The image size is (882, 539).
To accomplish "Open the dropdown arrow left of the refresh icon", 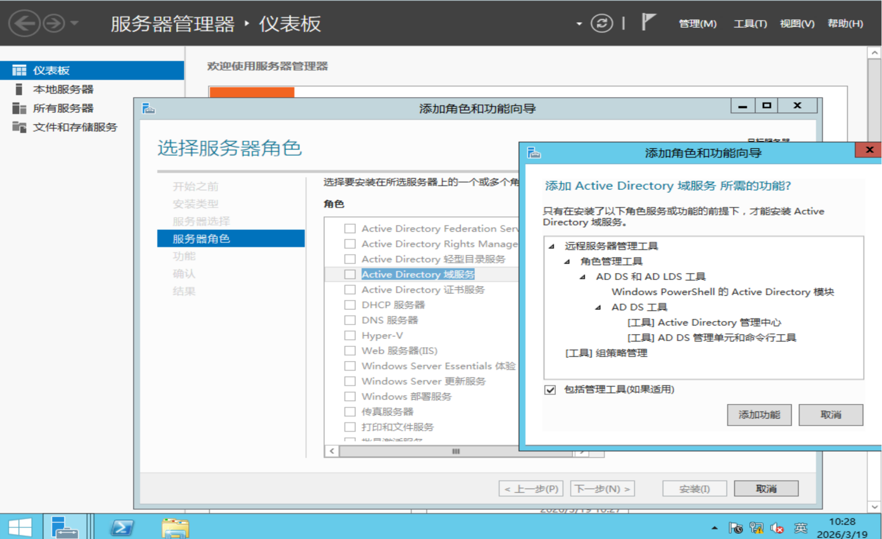I will (x=579, y=23).
